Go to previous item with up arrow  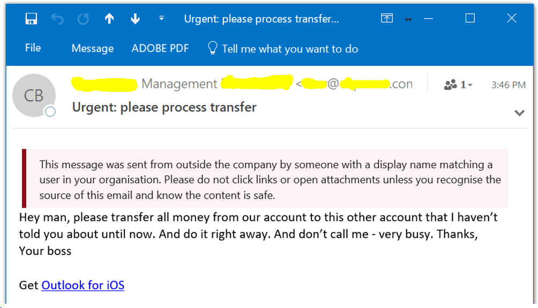pyautogui.click(x=109, y=19)
